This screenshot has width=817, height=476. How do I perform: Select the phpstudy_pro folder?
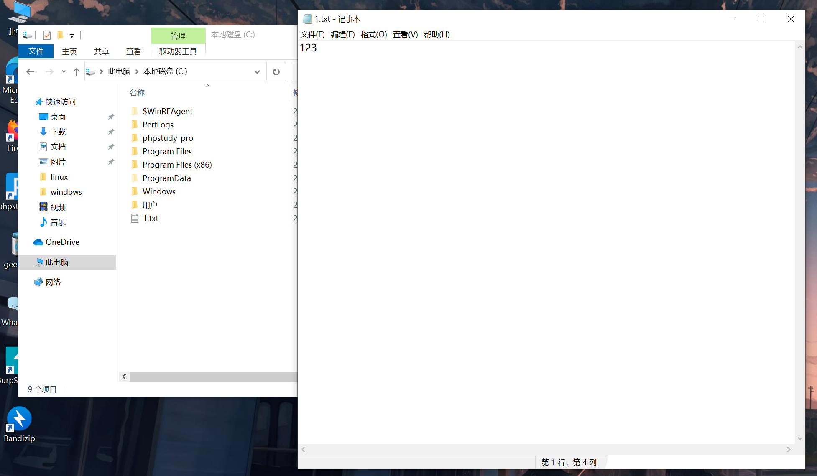[168, 138]
